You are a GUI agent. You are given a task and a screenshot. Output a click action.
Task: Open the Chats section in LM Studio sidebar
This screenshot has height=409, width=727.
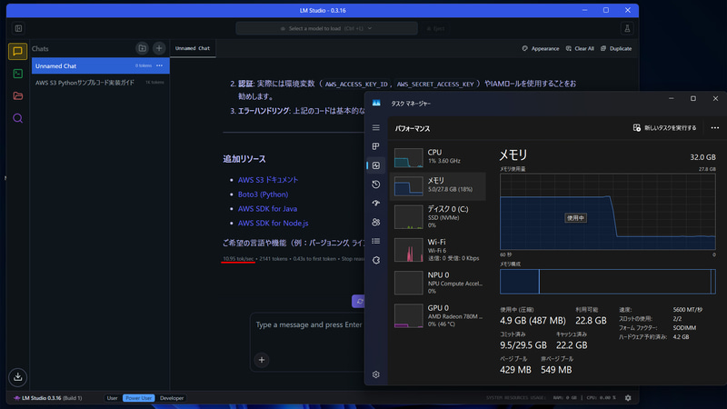pos(17,51)
